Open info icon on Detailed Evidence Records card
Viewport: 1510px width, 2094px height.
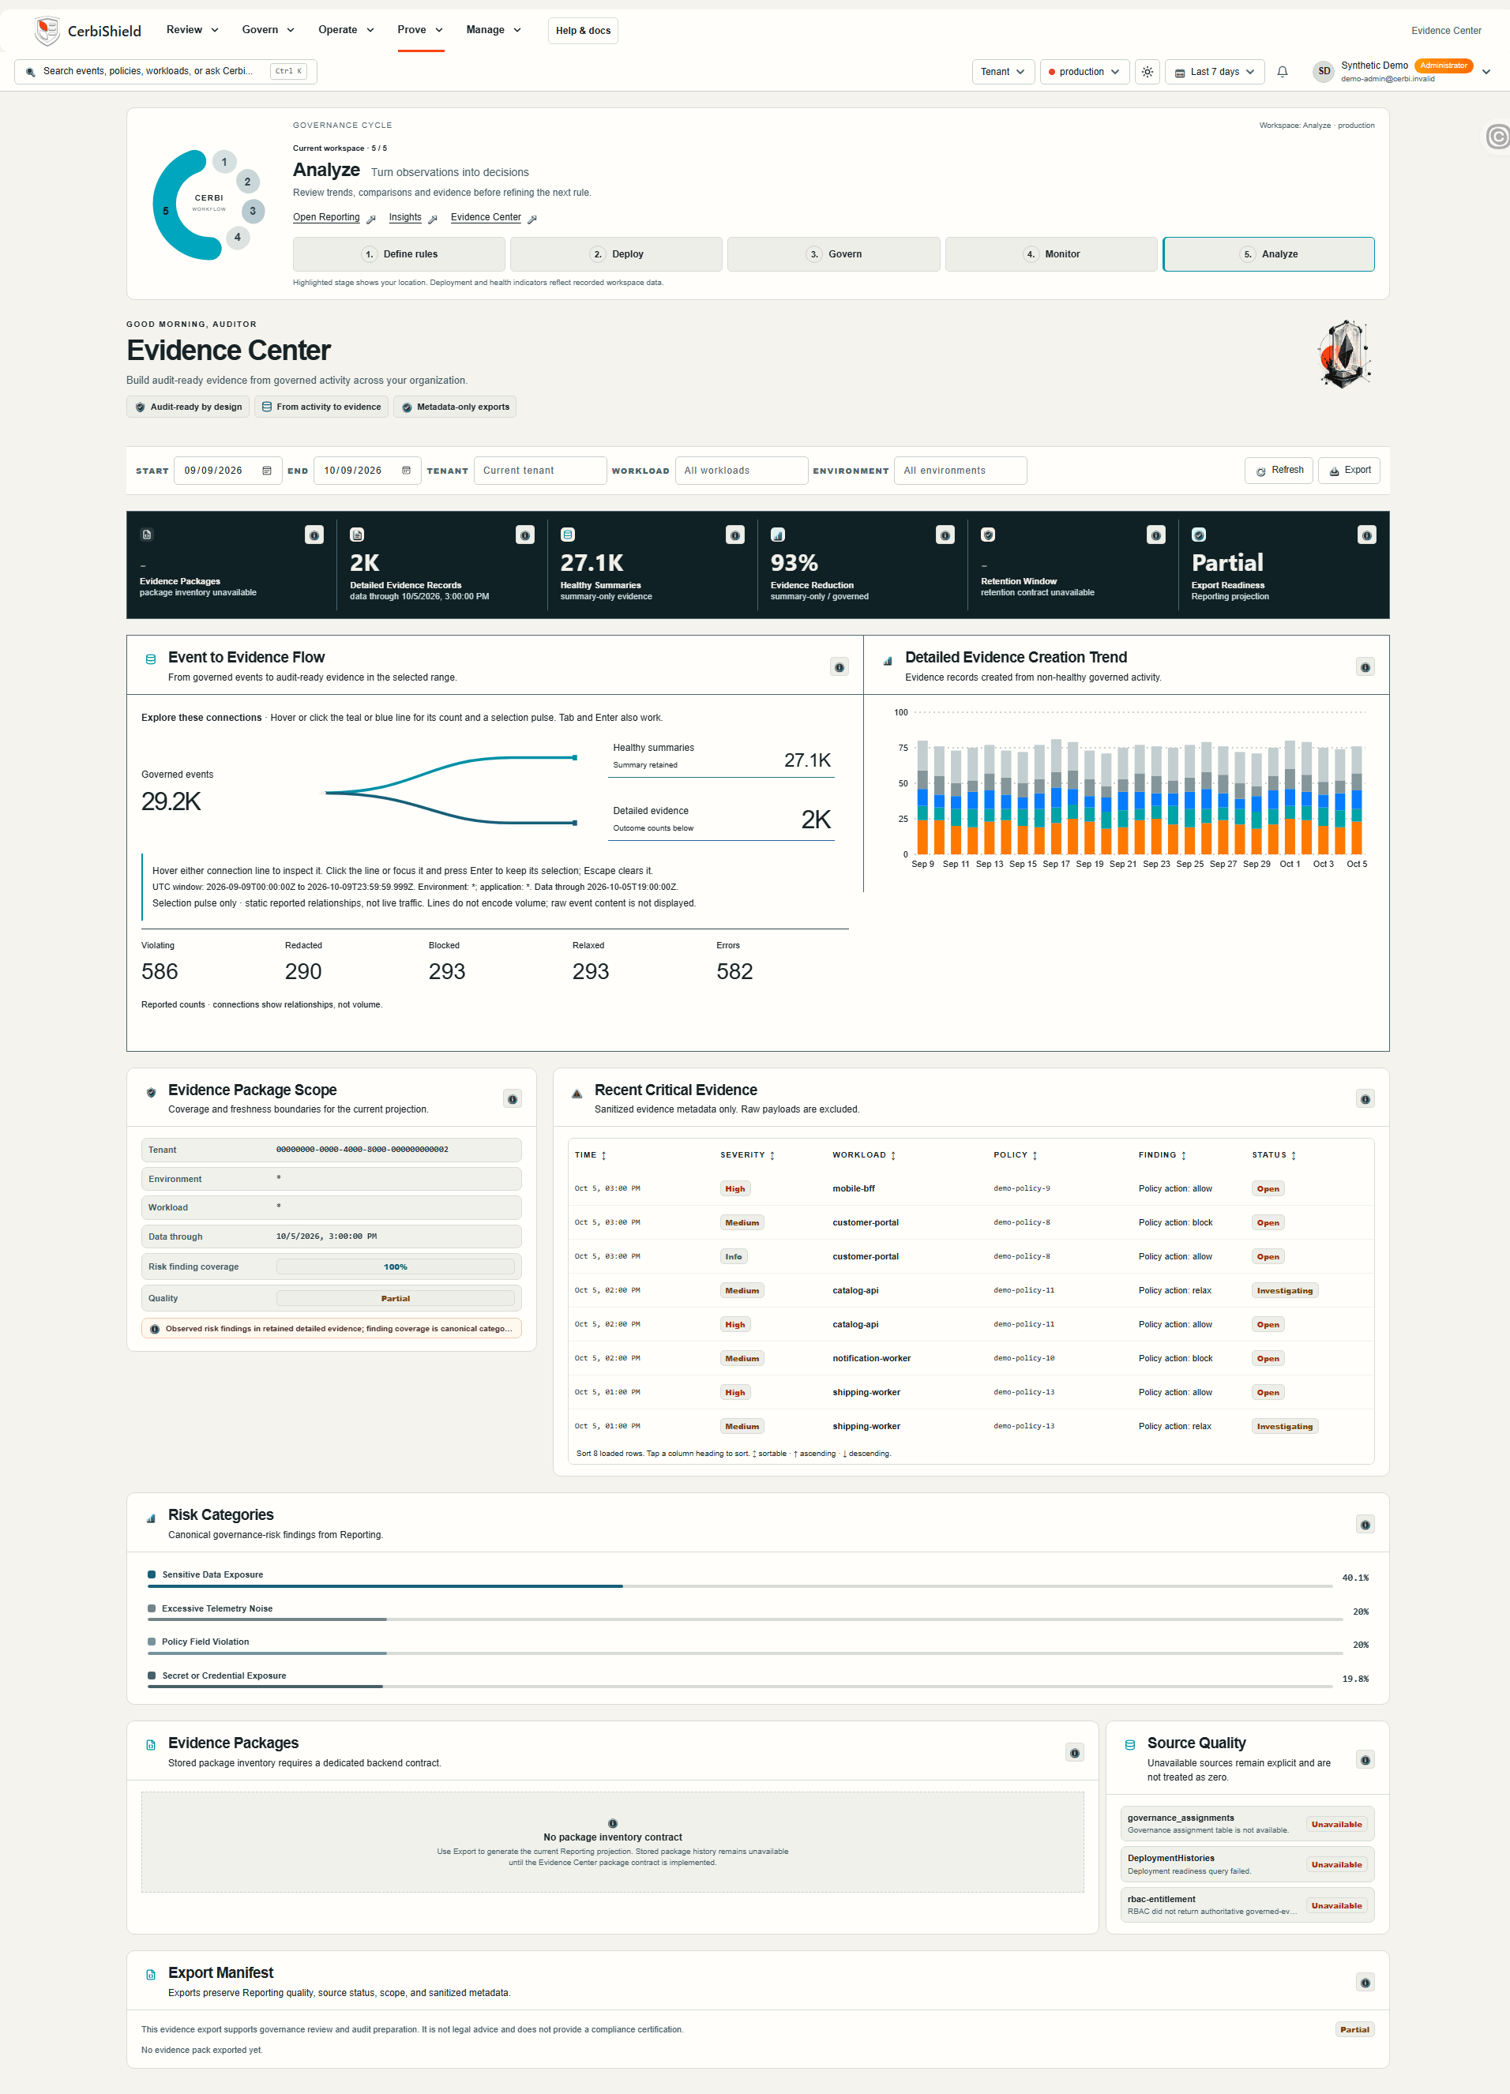(x=524, y=535)
